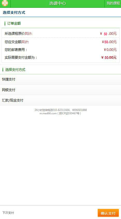Click the 实际需要支付金额为 label

(x=21, y=57)
